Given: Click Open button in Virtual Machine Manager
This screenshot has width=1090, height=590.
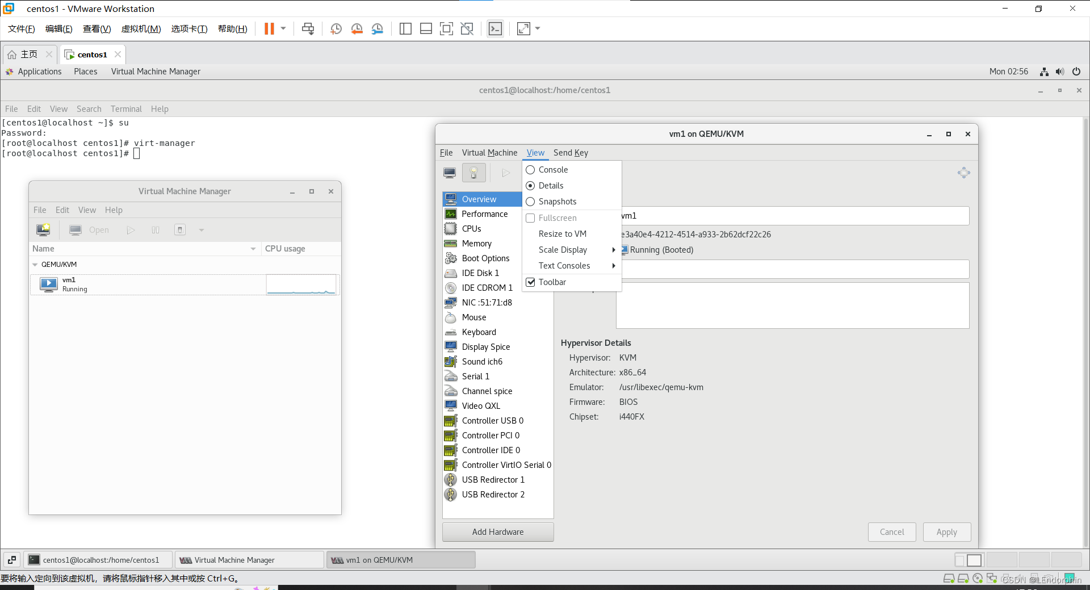Looking at the screenshot, I should click(89, 230).
